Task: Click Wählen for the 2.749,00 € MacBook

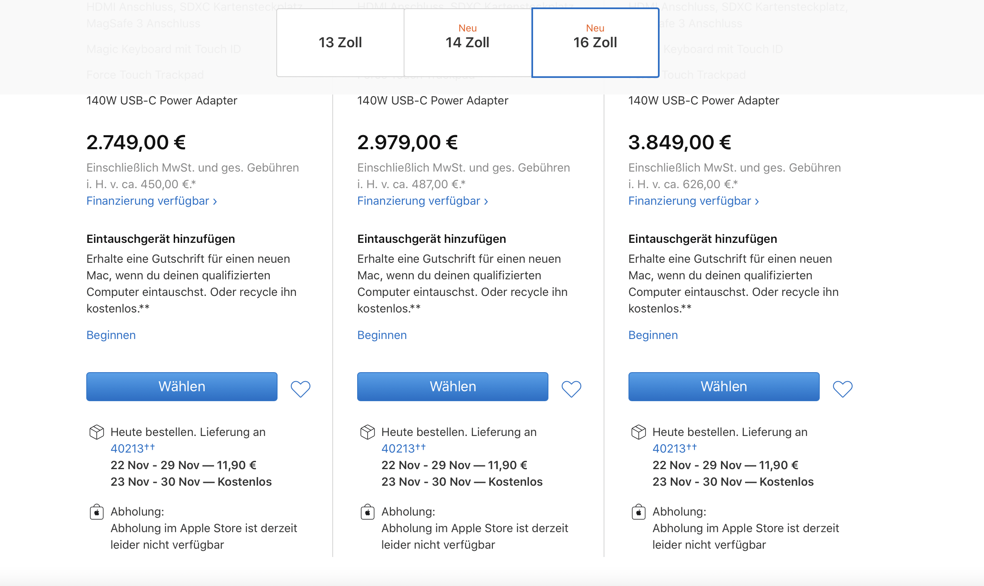Action: 182,386
